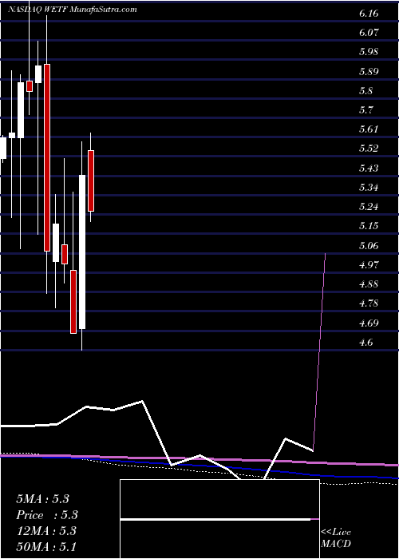
Task: Click the 5.34 price axis label
Action: coord(369,188)
